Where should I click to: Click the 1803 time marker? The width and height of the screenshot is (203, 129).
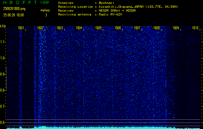point(60,28)
